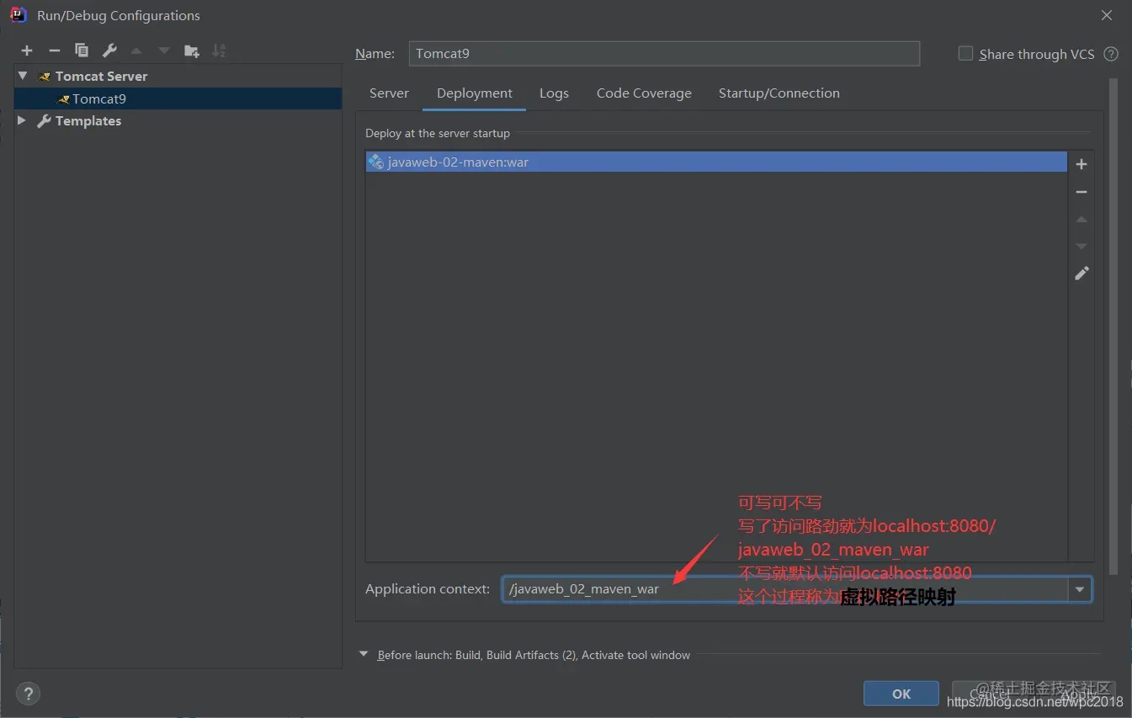This screenshot has width=1132, height=718.
Task: Select the Tomcat9 configuration in tree
Action: [178, 98]
